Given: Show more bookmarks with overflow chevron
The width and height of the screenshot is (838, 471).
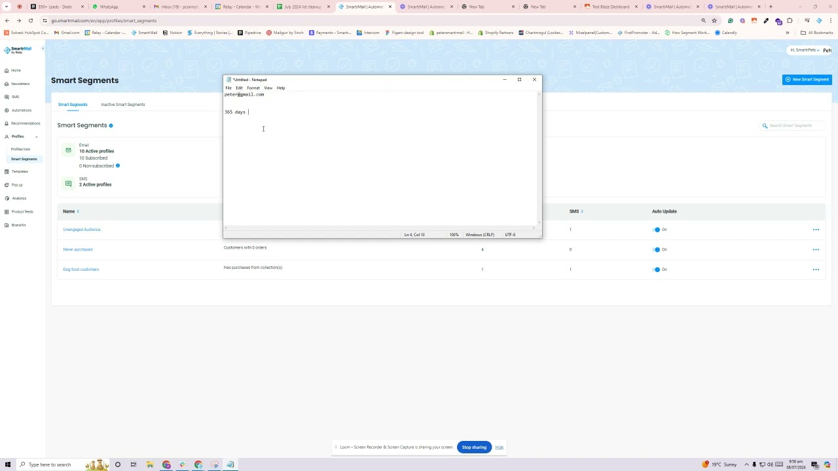Looking at the screenshot, I should tap(788, 33).
